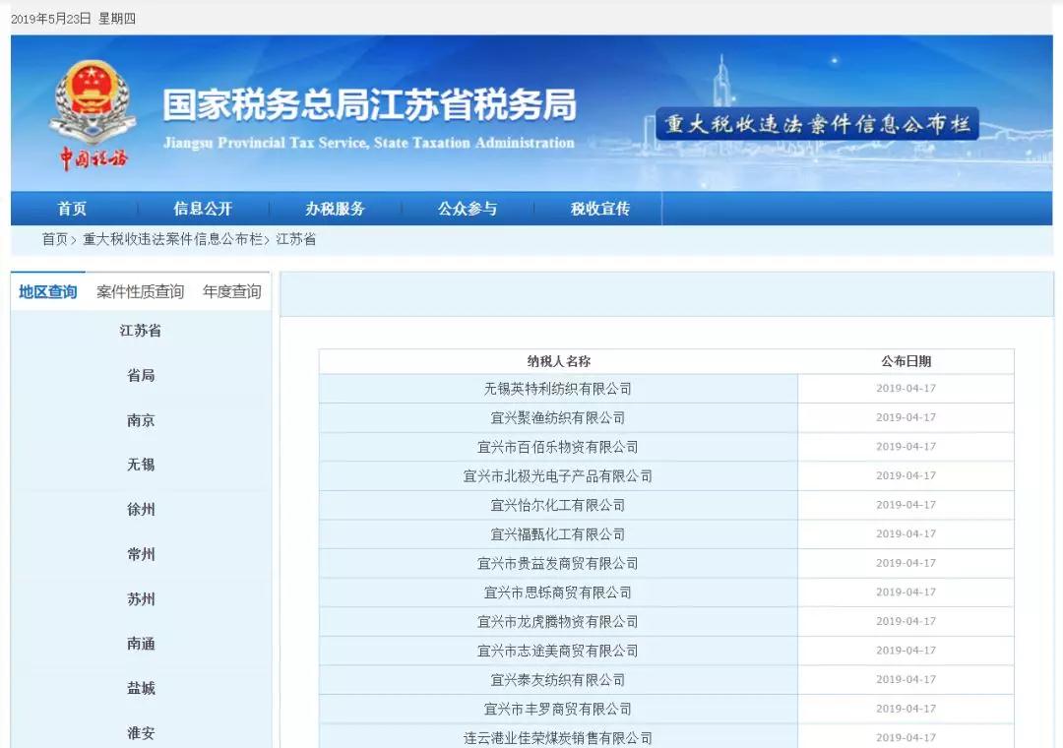Click the 国家税务总局江苏省税务局 site title
This screenshot has width=1063, height=748.
(369, 105)
